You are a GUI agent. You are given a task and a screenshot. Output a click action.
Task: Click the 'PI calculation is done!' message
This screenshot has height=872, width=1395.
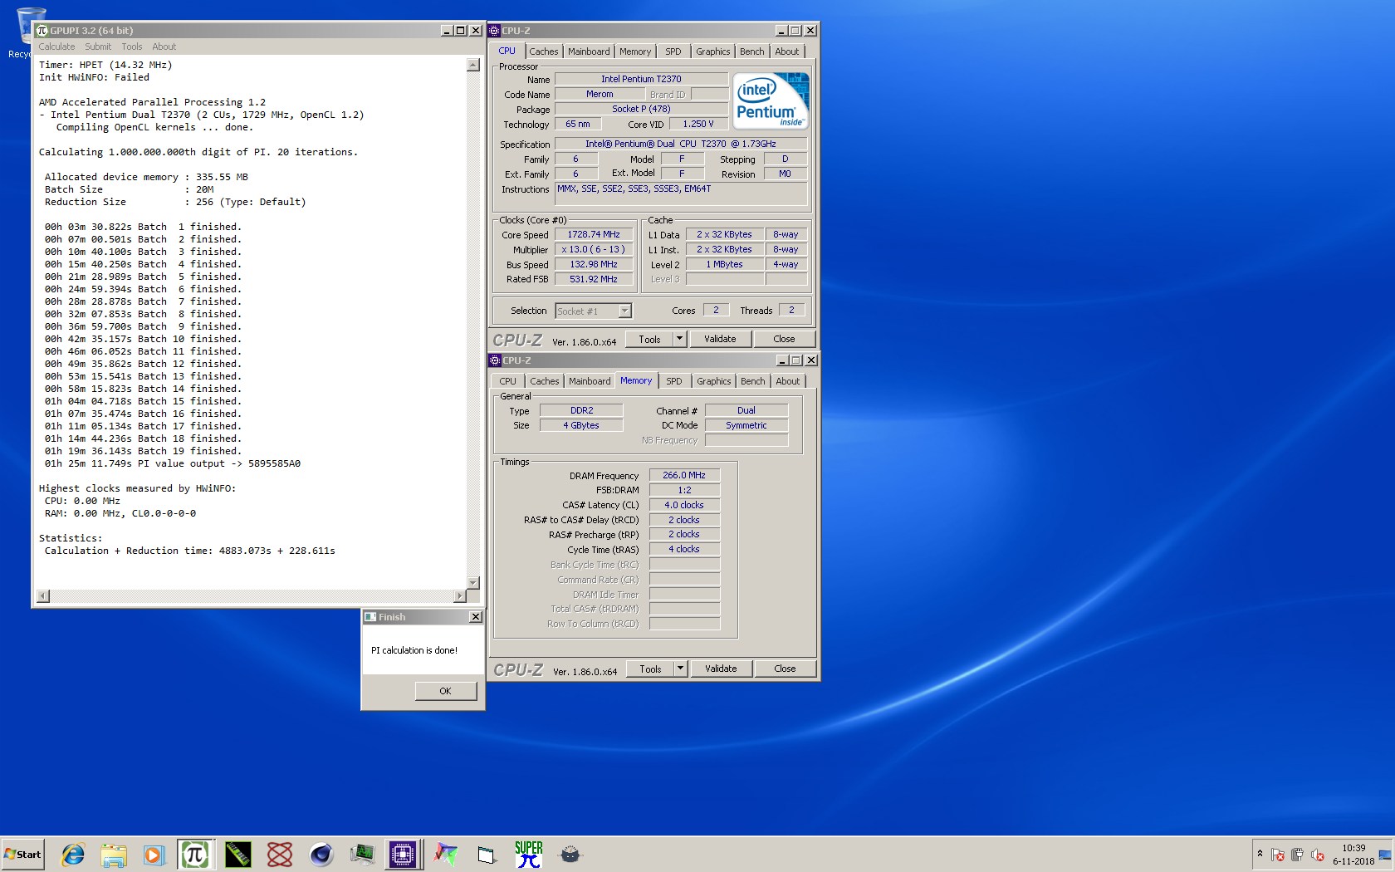(414, 650)
